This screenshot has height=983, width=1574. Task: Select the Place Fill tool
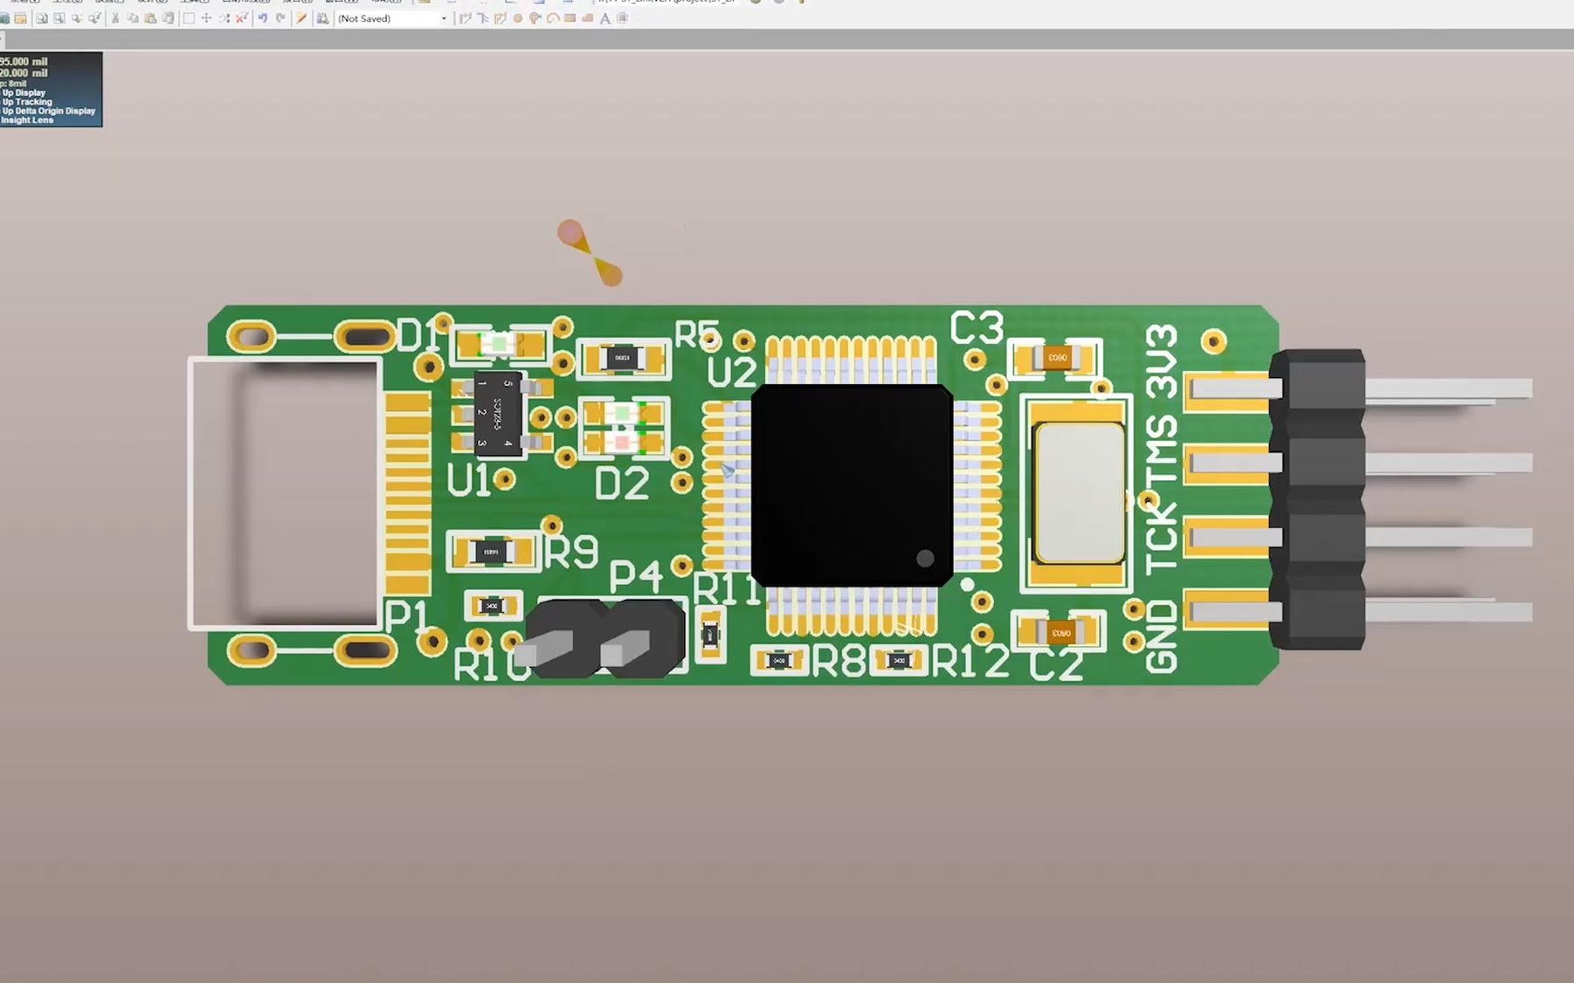tap(570, 17)
